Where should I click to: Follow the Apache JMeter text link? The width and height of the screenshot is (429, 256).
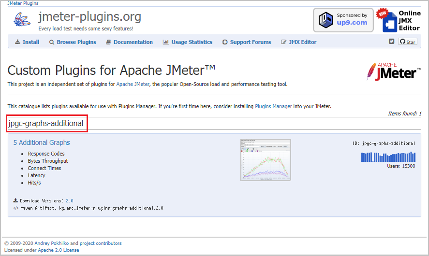click(x=133, y=84)
